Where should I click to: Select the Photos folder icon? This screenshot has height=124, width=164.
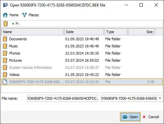point(5,53)
